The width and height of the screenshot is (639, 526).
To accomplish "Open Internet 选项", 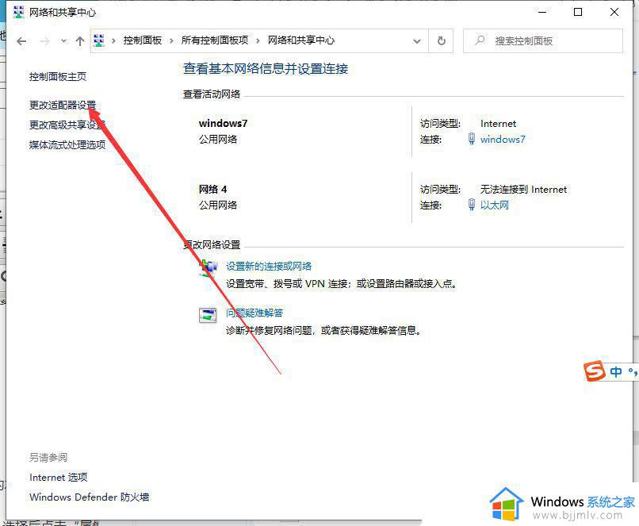I will pyautogui.click(x=59, y=477).
